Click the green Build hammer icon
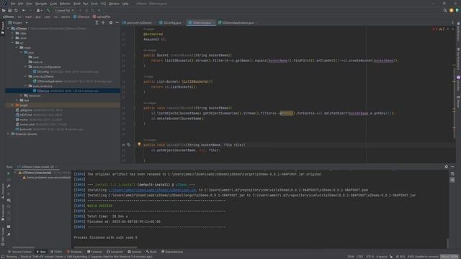Screen dimensions: 461x259 pyautogui.click(x=48, y=10)
